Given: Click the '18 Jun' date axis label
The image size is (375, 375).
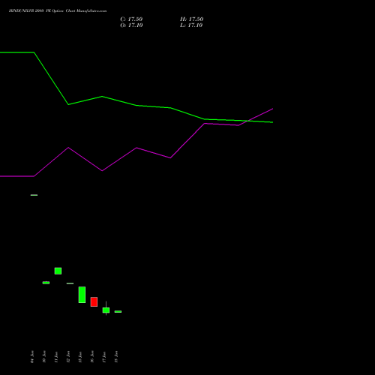Looking at the screenshot, I should tap(116, 357).
